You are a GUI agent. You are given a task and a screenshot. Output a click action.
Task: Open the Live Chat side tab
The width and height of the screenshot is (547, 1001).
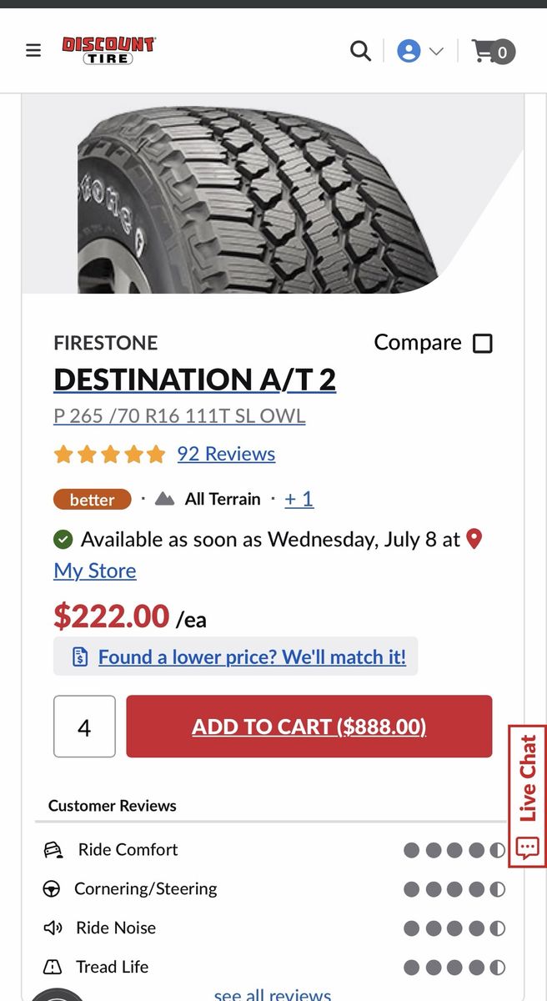pyautogui.click(x=527, y=797)
